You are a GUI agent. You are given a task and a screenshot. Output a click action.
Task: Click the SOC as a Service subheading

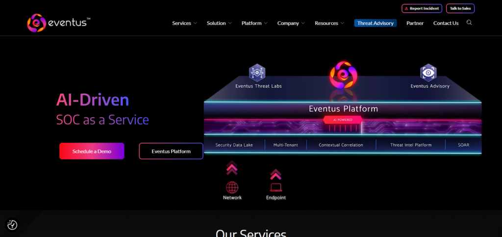(102, 120)
